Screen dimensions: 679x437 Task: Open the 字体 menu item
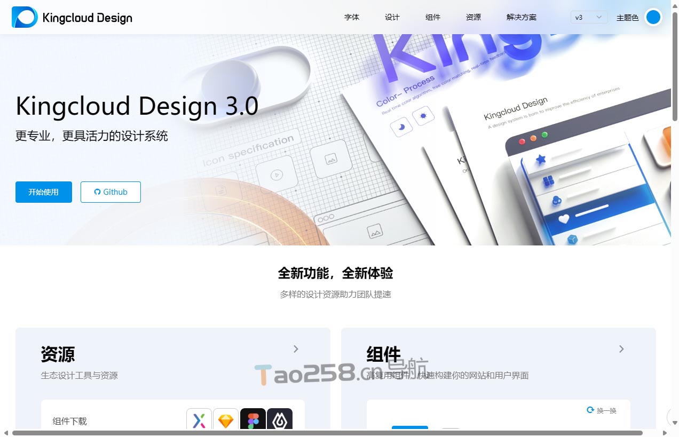(x=352, y=17)
